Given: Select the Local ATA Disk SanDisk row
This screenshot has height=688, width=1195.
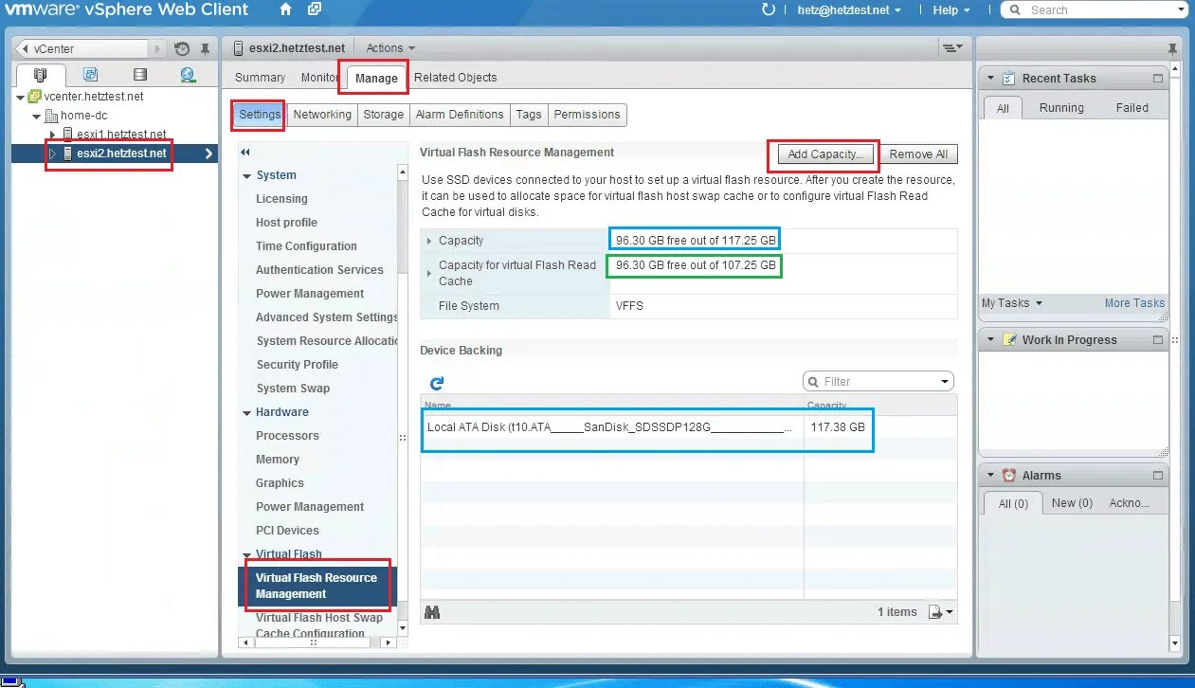Looking at the screenshot, I should tap(689, 427).
